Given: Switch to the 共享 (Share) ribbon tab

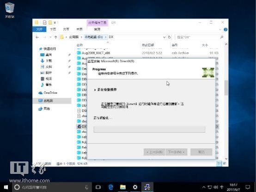Looking at the screenshot, I should tap(66, 29).
